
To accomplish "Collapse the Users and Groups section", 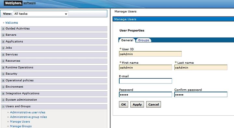I will (3, 106).
